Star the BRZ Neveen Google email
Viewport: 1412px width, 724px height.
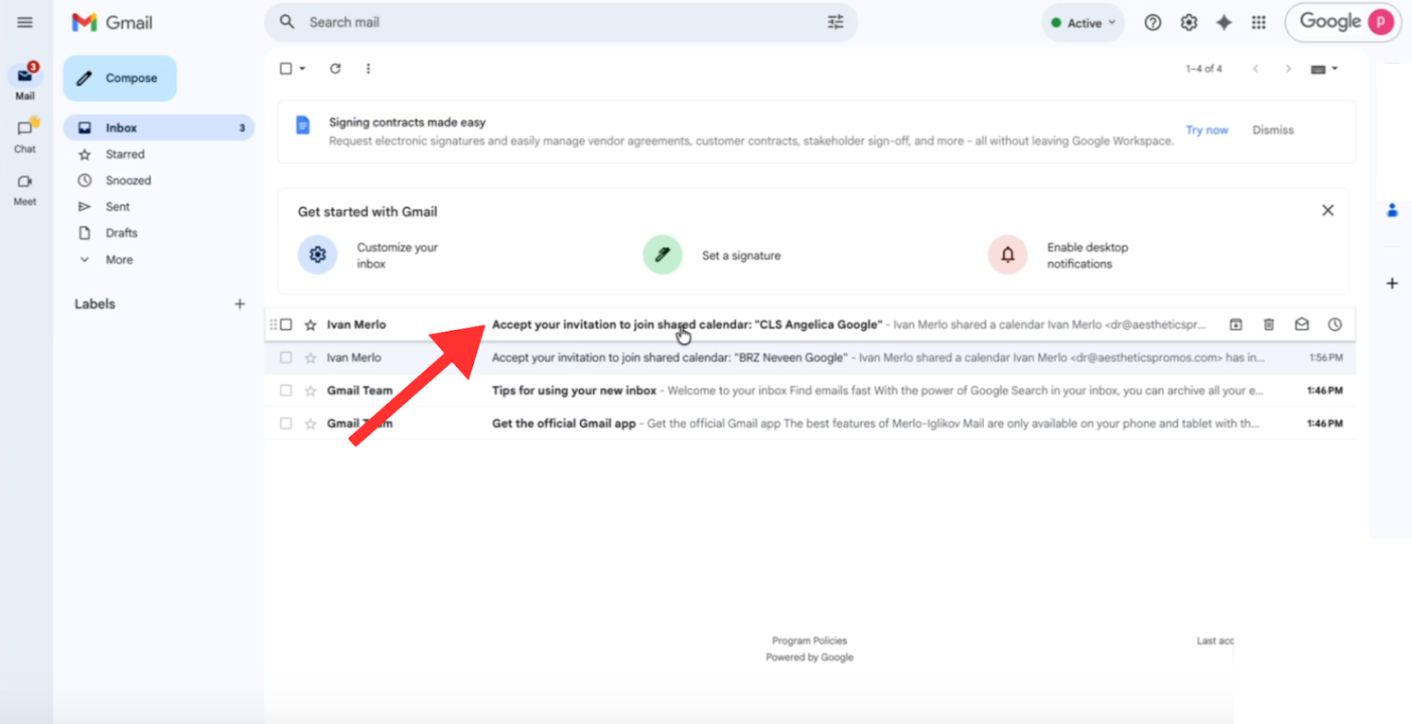tap(311, 358)
